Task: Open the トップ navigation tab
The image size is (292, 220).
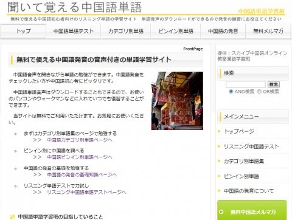Action: click(x=23, y=31)
